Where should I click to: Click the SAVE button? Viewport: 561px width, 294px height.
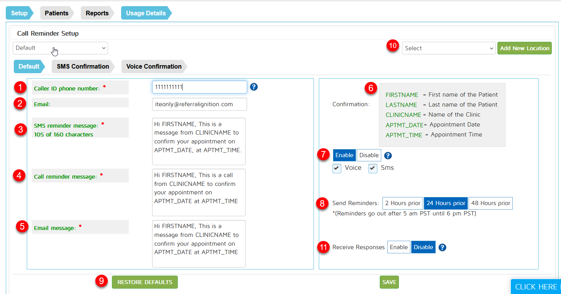[x=389, y=282]
